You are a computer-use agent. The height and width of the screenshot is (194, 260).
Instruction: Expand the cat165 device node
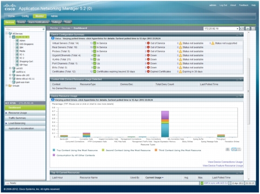click(x=10, y=68)
